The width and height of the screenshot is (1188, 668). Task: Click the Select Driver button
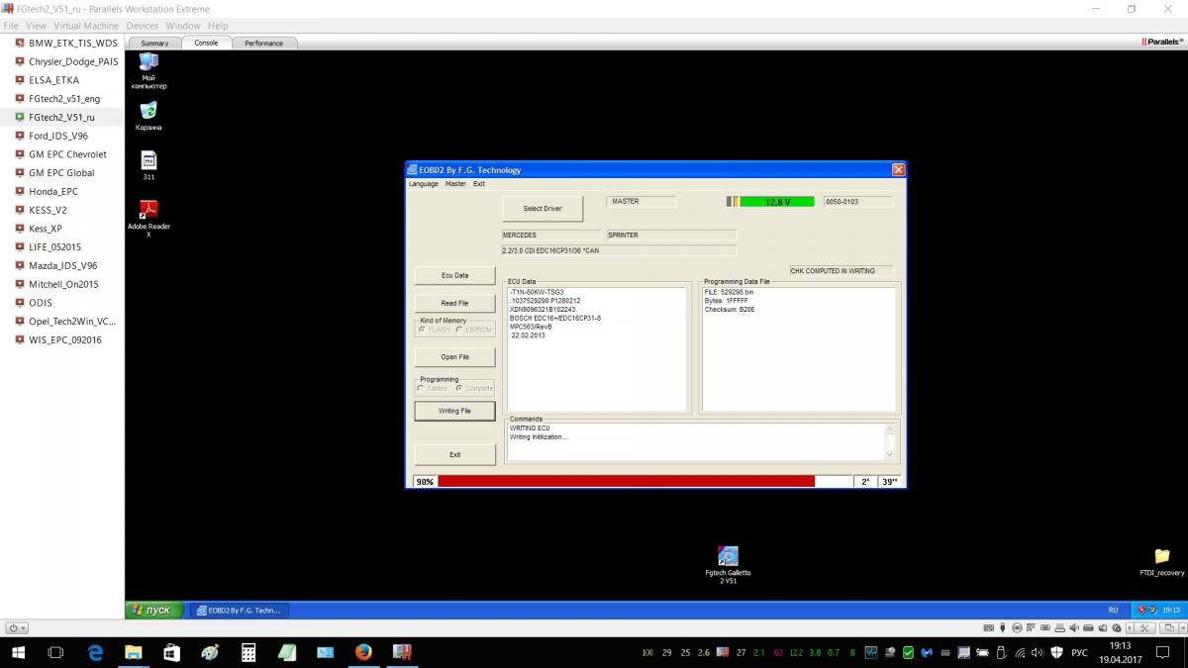[x=543, y=208]
